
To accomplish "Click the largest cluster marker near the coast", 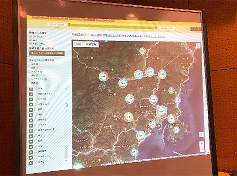I will (x=162, y=112).
